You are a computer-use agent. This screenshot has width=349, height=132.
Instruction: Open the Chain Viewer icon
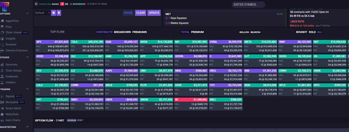tap(3, 33)
